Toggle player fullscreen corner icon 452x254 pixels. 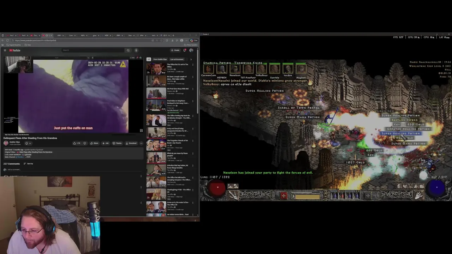[141, 131]
